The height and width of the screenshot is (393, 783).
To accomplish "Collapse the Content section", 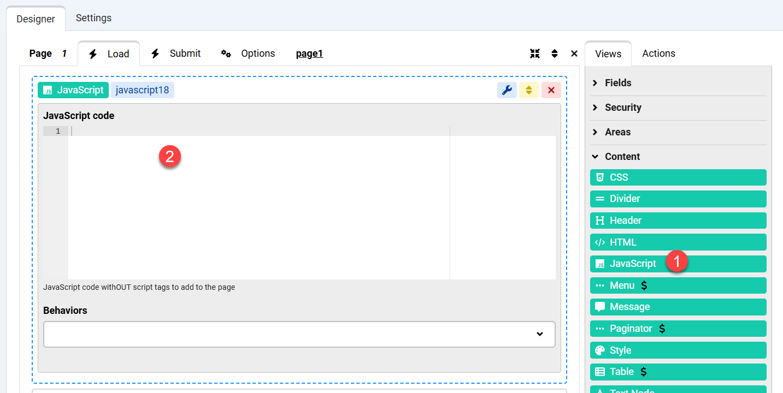I will [x=678, y=157].
